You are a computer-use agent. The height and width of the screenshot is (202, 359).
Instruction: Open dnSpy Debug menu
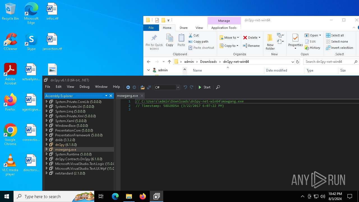click(x=84, y=87)
